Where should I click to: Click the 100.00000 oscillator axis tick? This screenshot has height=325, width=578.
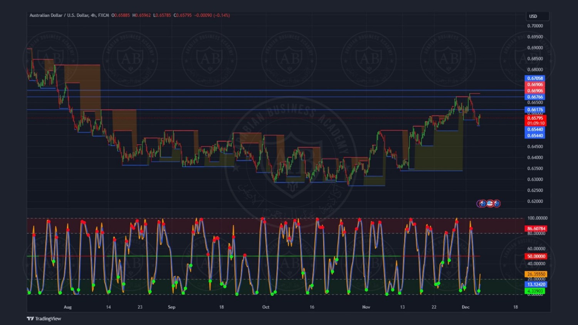pyautogui.click(x=537, y=218)
